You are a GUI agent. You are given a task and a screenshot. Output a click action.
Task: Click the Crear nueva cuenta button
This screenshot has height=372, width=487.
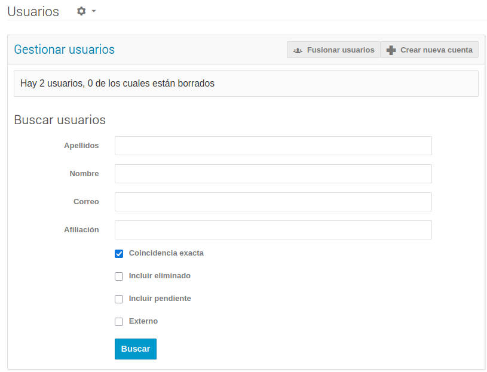430,50
